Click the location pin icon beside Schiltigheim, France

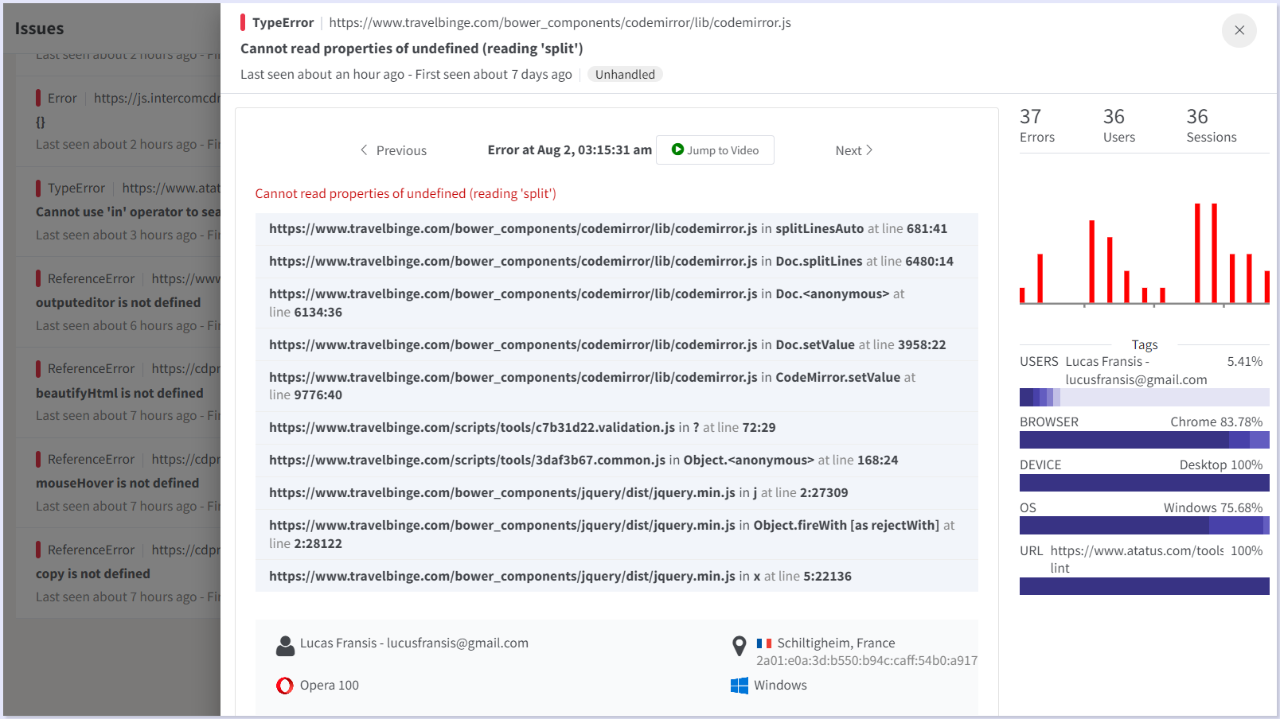739,646
